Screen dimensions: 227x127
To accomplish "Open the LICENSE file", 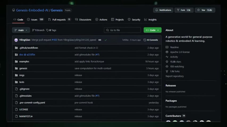I will click(x=24, y=110).
